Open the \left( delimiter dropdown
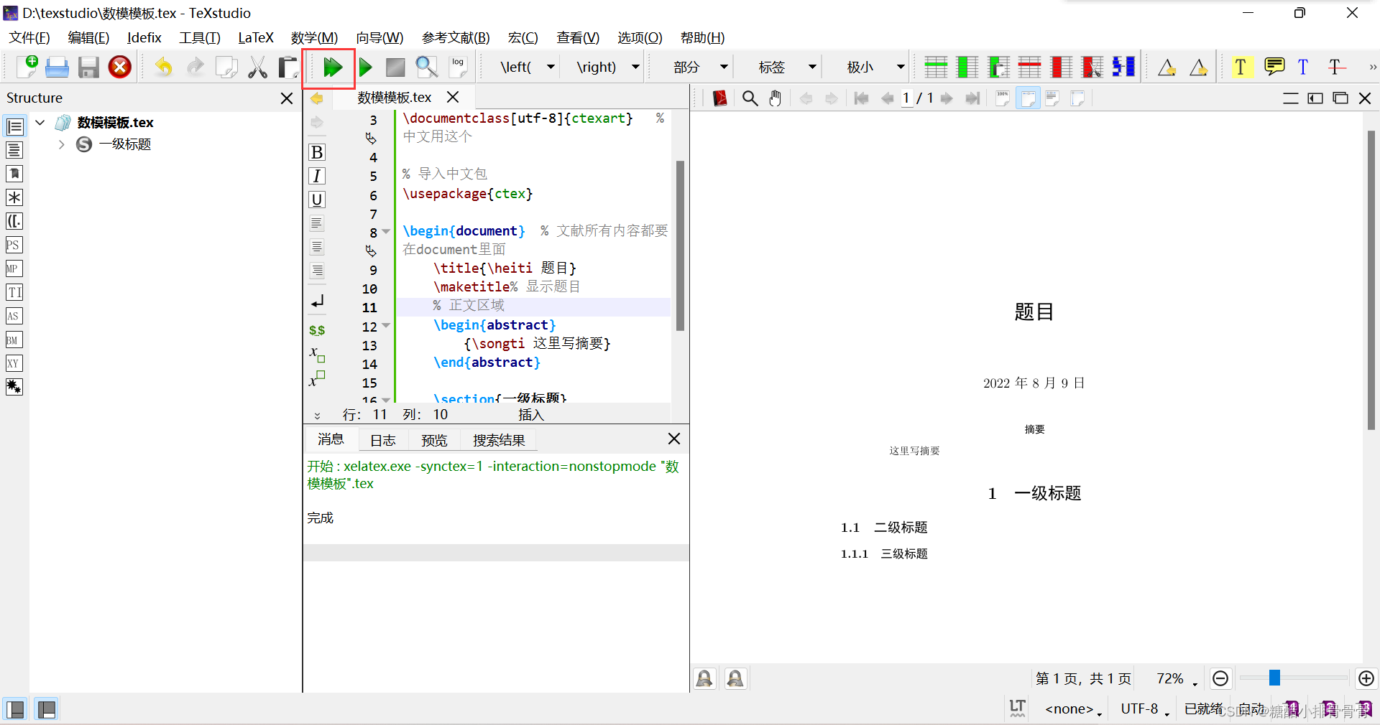This screenshot has height=725, width=1380. [551, 67]
